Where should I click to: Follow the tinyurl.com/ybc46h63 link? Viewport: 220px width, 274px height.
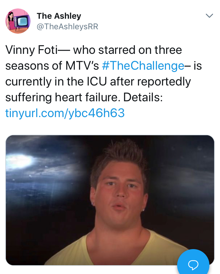click(x=65, y=113)
